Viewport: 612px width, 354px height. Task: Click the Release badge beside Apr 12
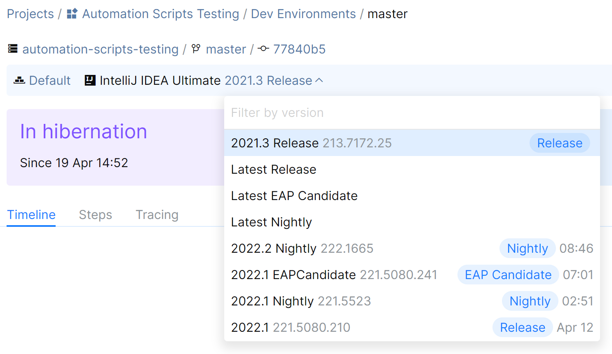[523, 327]
